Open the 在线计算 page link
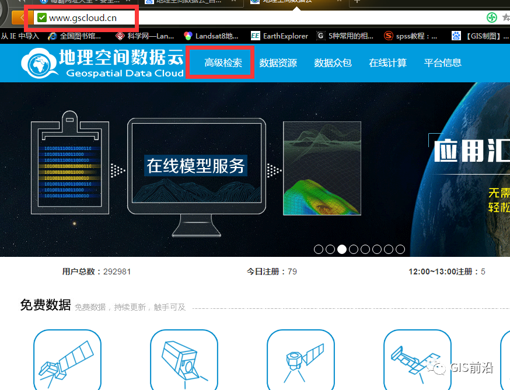This screenshot has width=510, height=390. (x=387, y=62)
